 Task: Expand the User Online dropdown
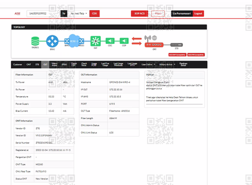pos(148,65)
